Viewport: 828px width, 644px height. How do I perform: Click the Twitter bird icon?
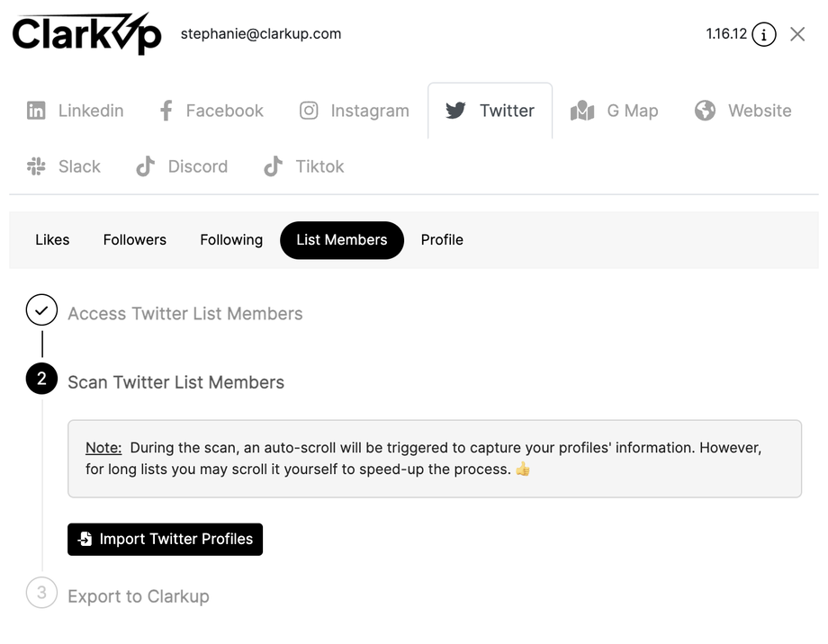click(456, 111)
